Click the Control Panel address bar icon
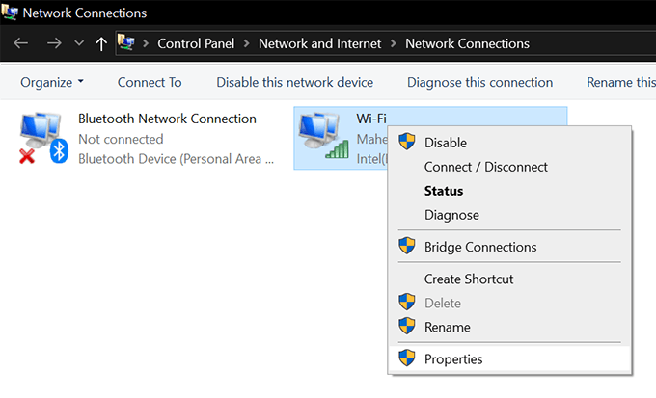The image size is (656, 398). click(125, 43)
